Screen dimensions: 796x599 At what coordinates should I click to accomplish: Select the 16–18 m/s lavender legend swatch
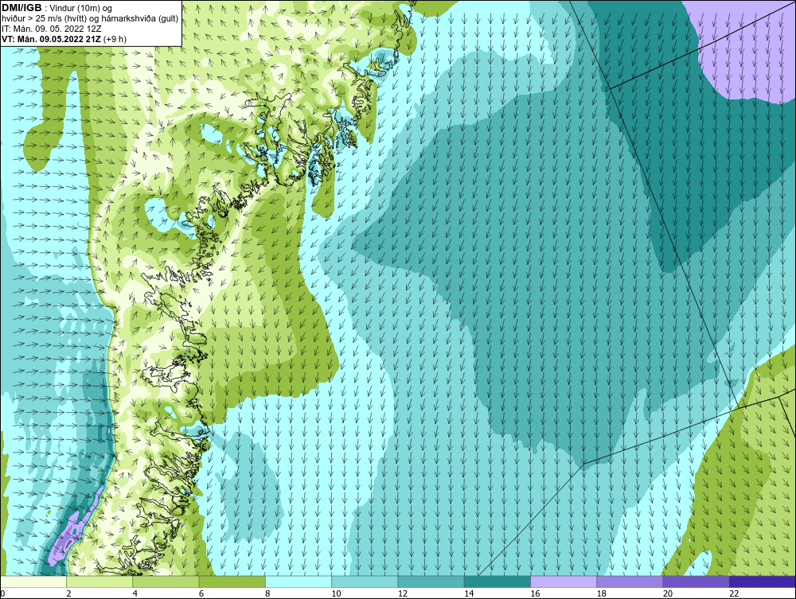pos(564,581)
